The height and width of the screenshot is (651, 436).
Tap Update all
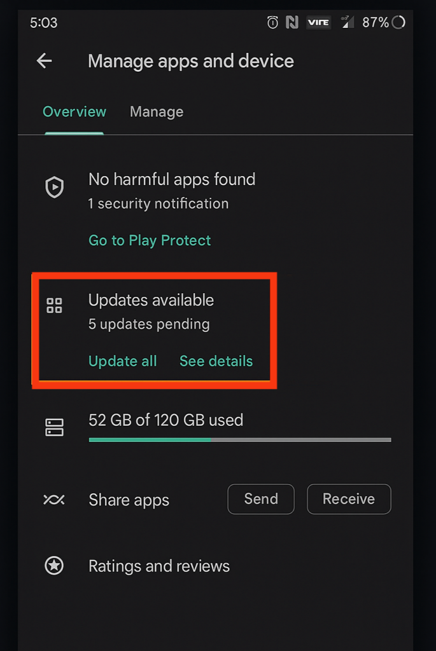123,361
